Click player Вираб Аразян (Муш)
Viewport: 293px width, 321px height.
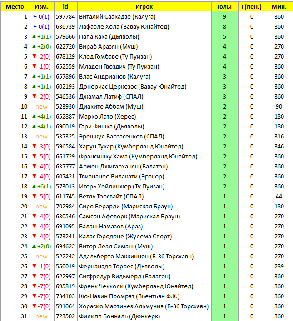coord(108,47)
